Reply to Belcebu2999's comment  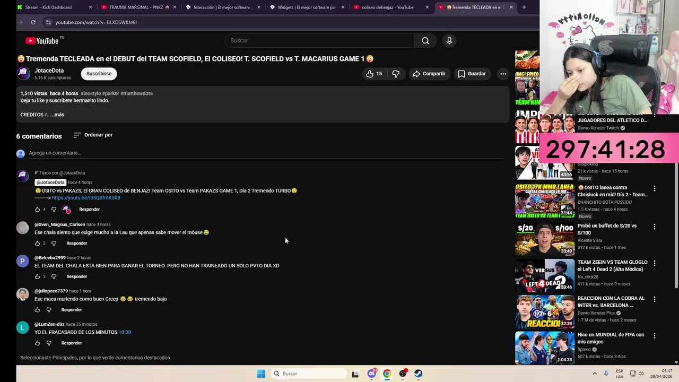click(77, 276)
